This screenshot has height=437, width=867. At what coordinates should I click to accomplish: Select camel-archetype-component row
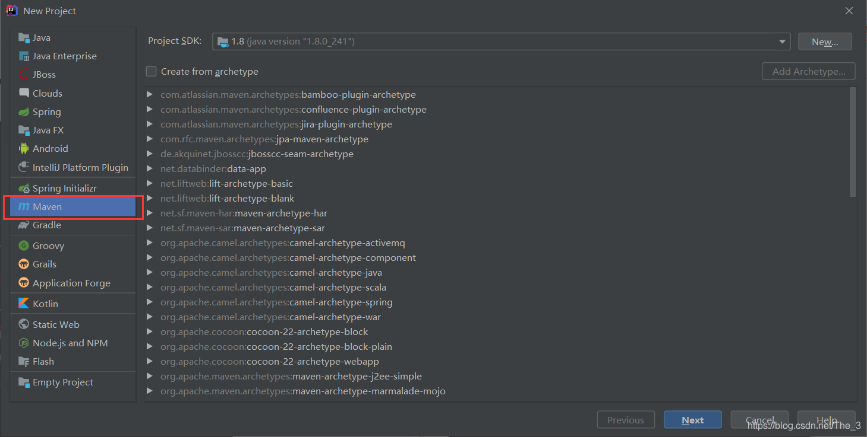click(x=497, y=258)
